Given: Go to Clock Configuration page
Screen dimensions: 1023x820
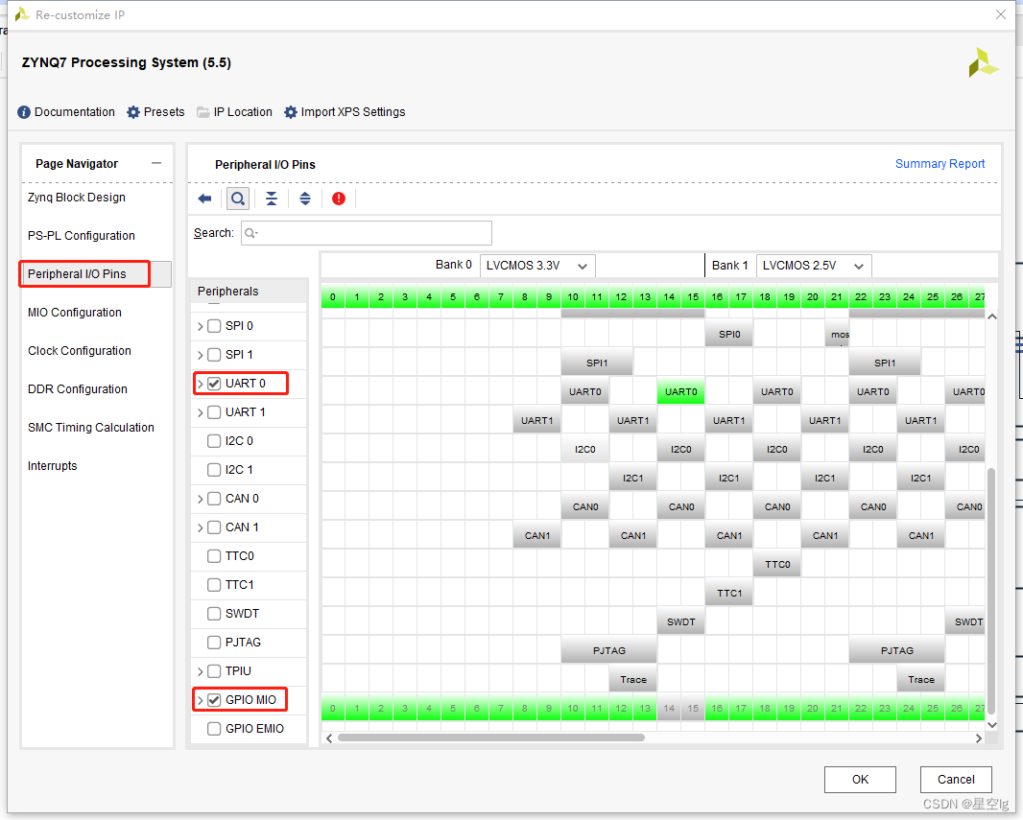Looking at the screenshot, I should point(79,351).
